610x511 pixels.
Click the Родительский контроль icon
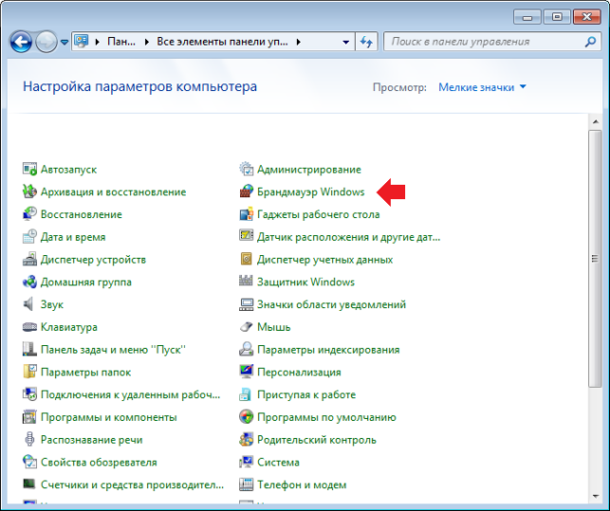coord(246,440)
